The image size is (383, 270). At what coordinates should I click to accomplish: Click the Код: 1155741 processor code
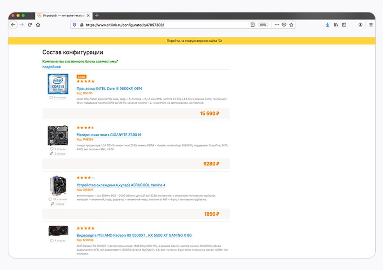(84, 93)
